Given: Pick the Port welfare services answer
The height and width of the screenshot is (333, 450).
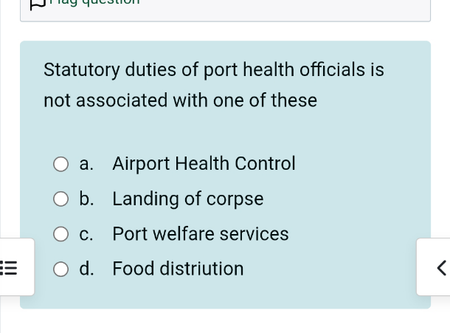Looking at the screenshot, I should [x=200, y=234].
